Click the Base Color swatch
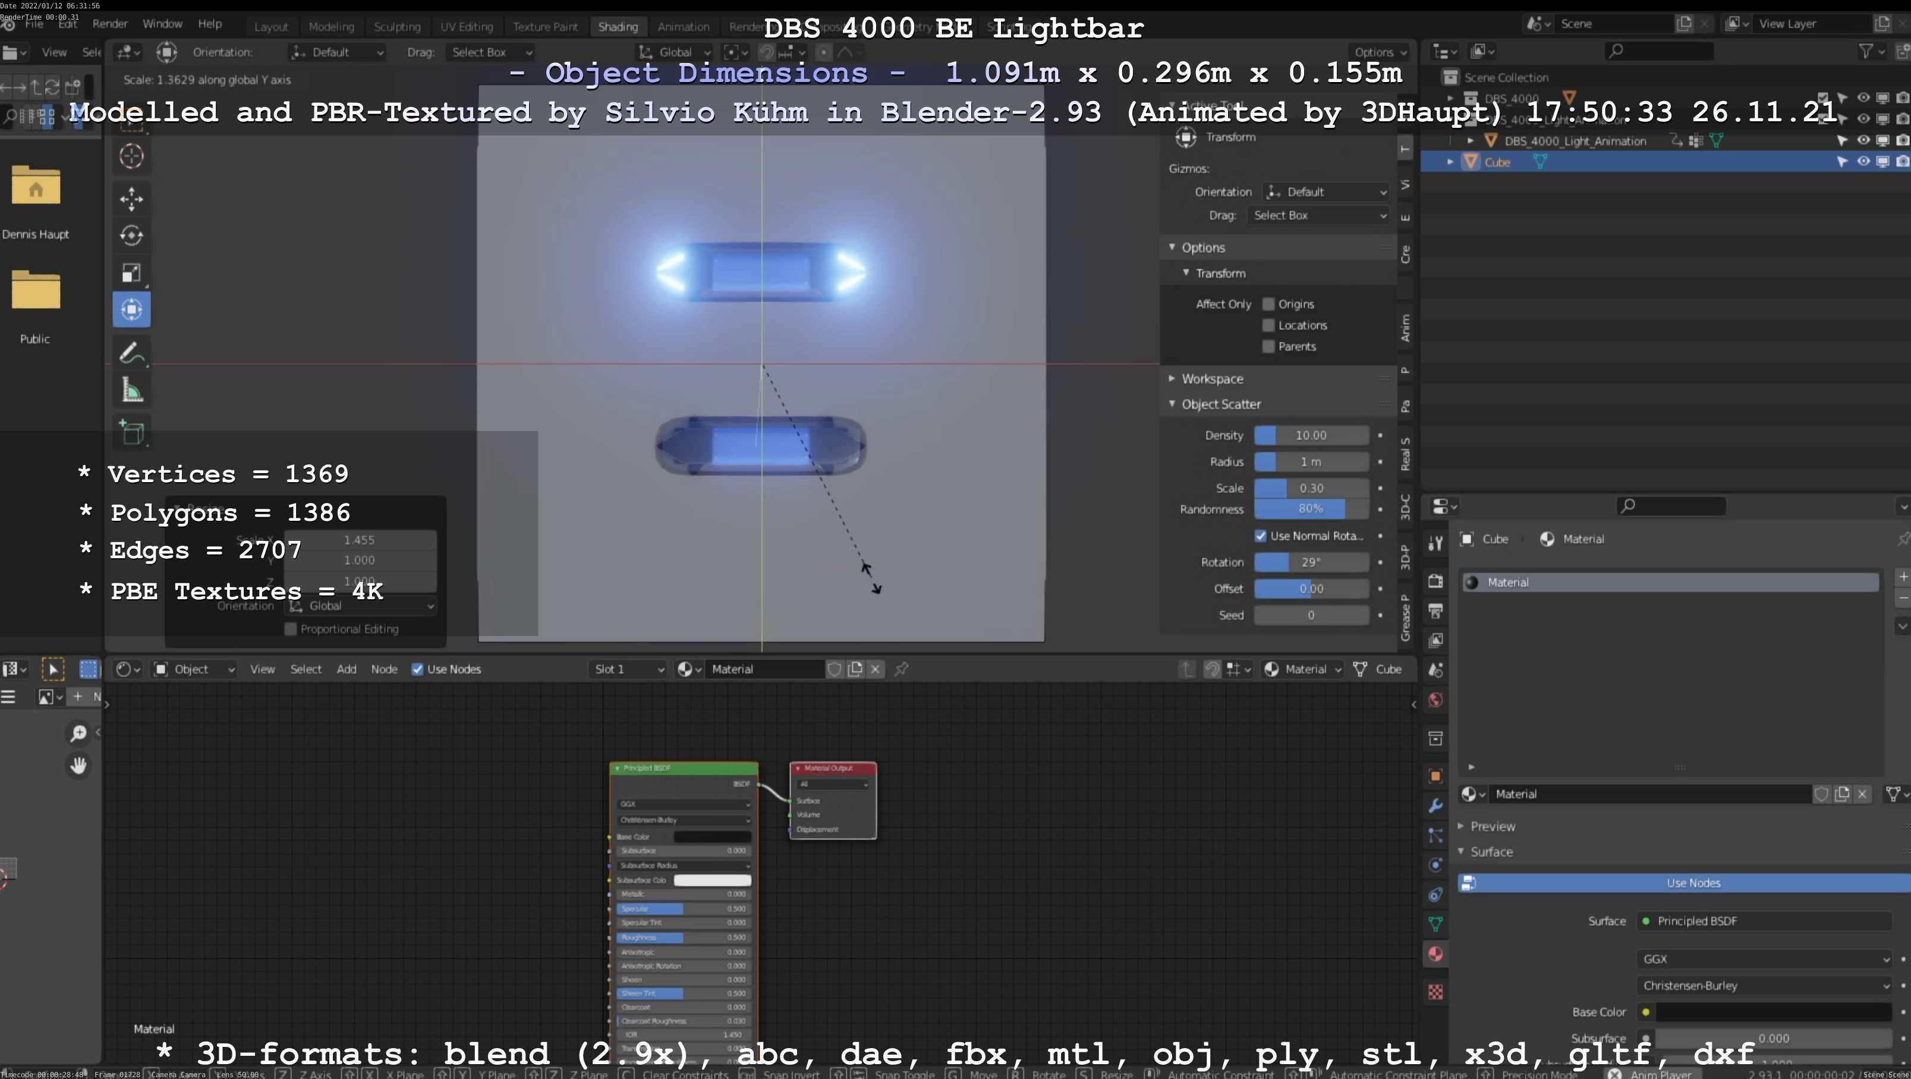Image resolution: width=1911 pixels, height=1079 pixels. point(1774,1011)
